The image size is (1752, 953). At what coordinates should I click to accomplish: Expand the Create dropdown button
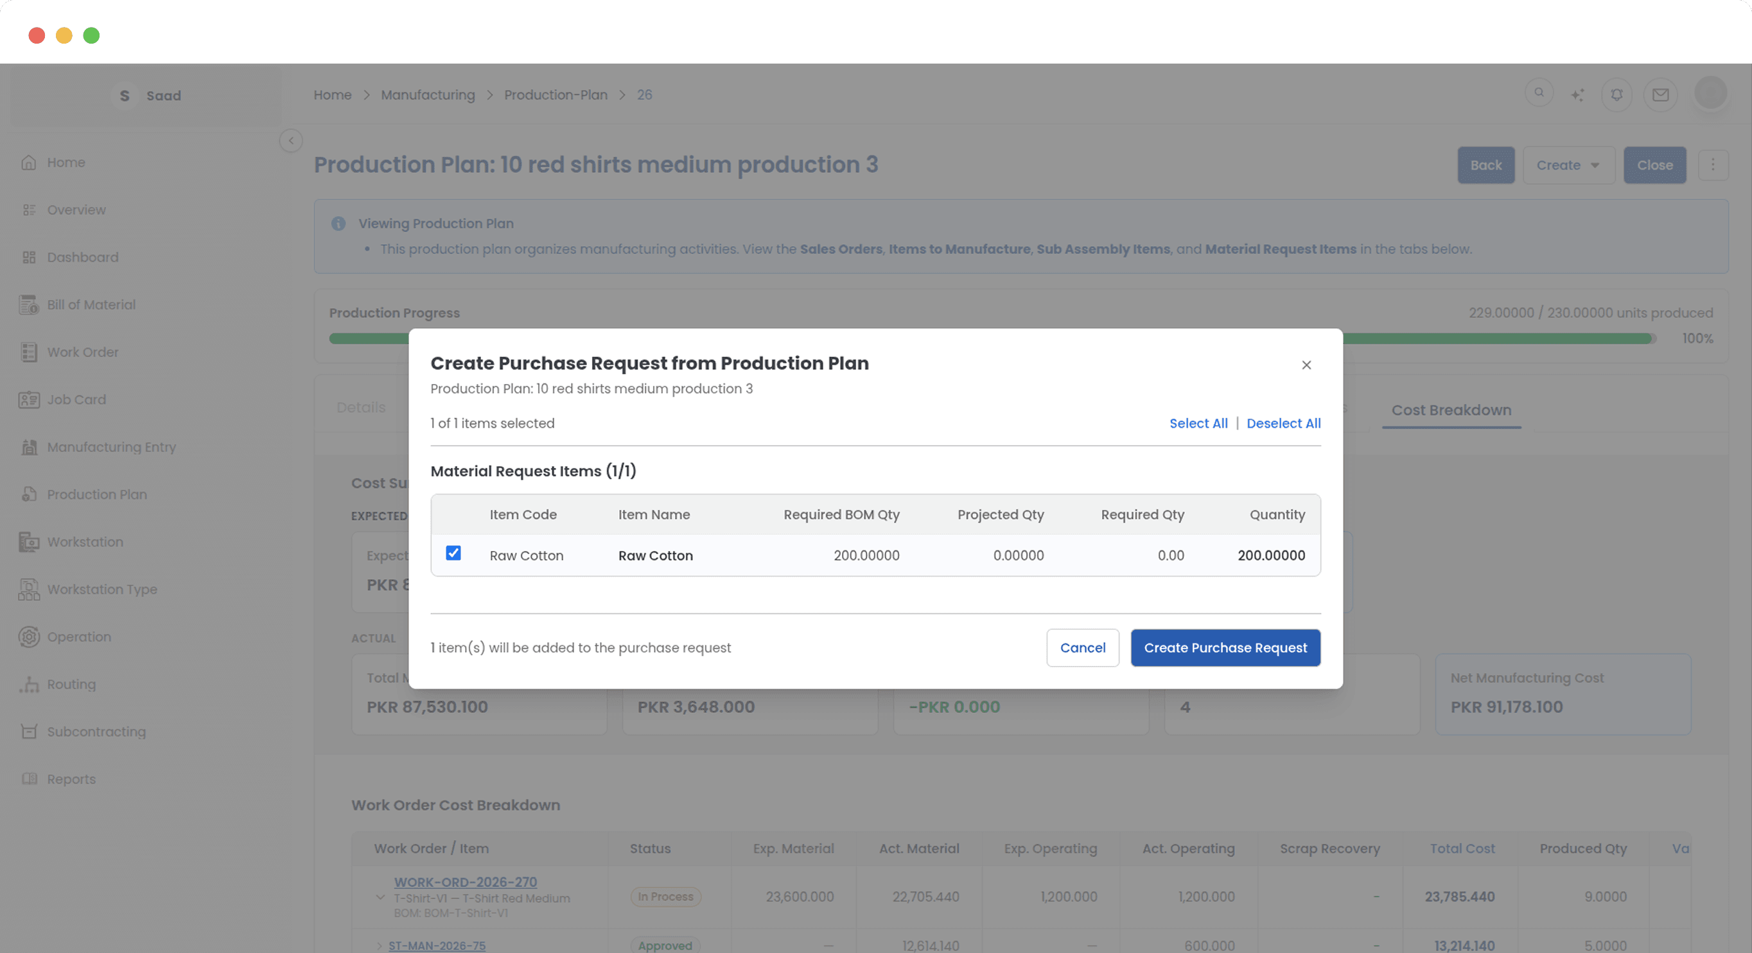click(x=1568, y=165)
